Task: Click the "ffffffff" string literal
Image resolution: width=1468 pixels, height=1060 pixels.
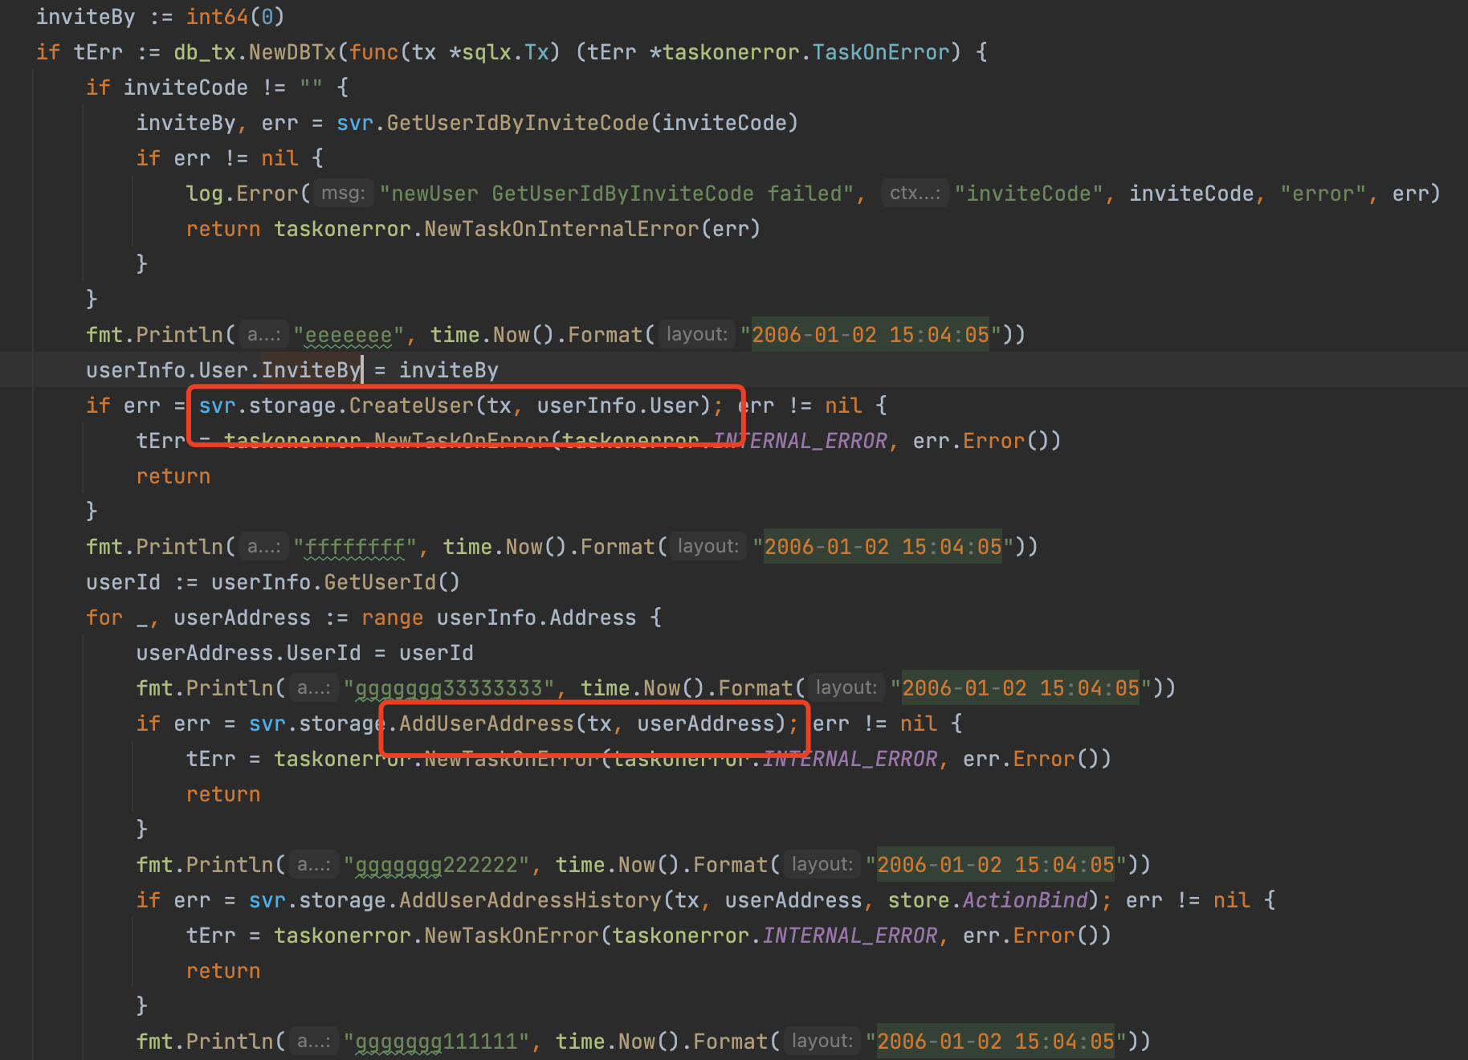Action: tap(355, 547)
